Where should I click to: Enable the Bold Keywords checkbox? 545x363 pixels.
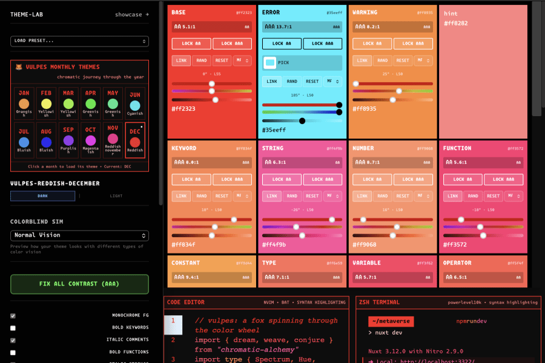(13, 328)
